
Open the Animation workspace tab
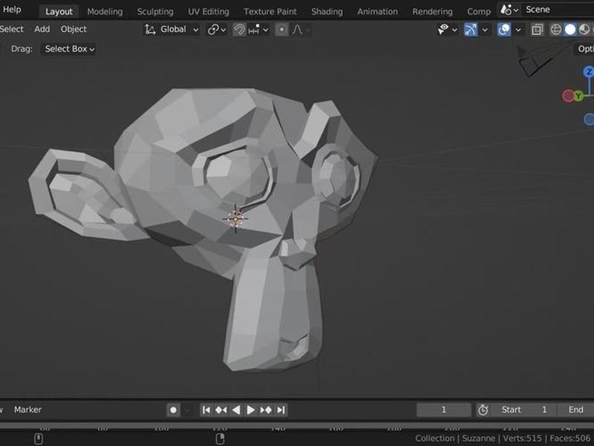pos(377,11)
